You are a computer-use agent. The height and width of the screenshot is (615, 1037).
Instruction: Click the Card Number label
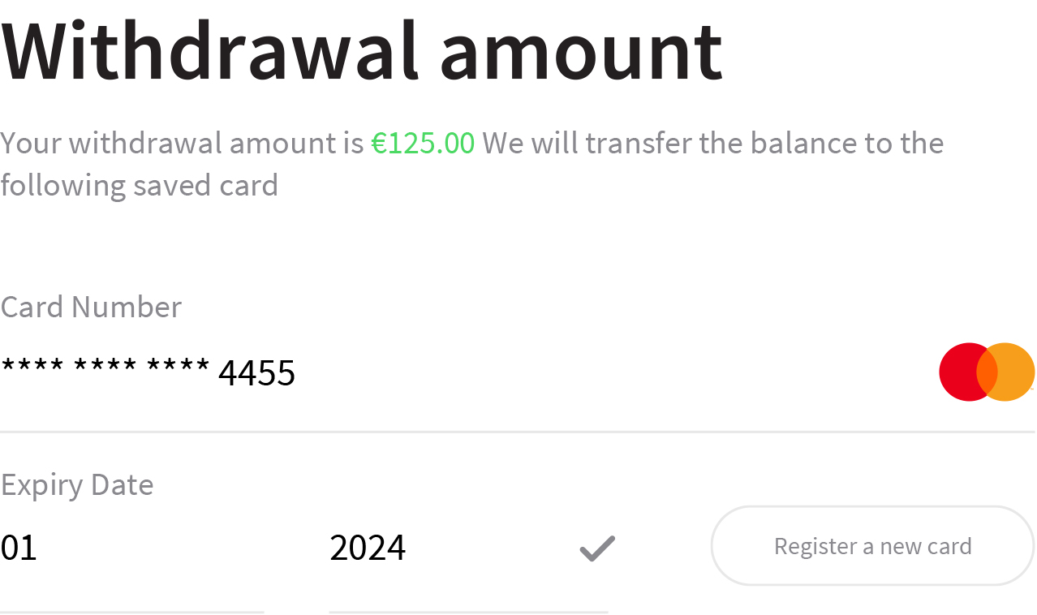pyautogui.click(x=91, y=307)
